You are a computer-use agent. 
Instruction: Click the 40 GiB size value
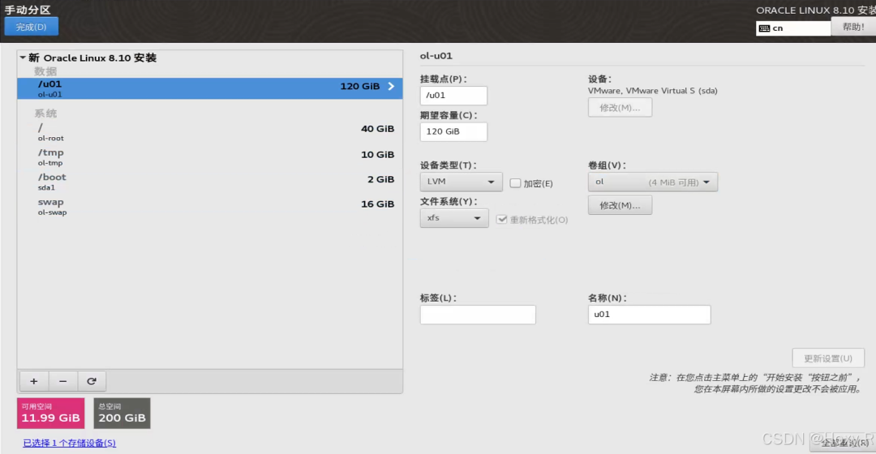(x=378, y=128)
